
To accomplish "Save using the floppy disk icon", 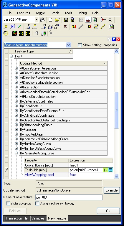I will pyautogui.click(x=66, y=20).
